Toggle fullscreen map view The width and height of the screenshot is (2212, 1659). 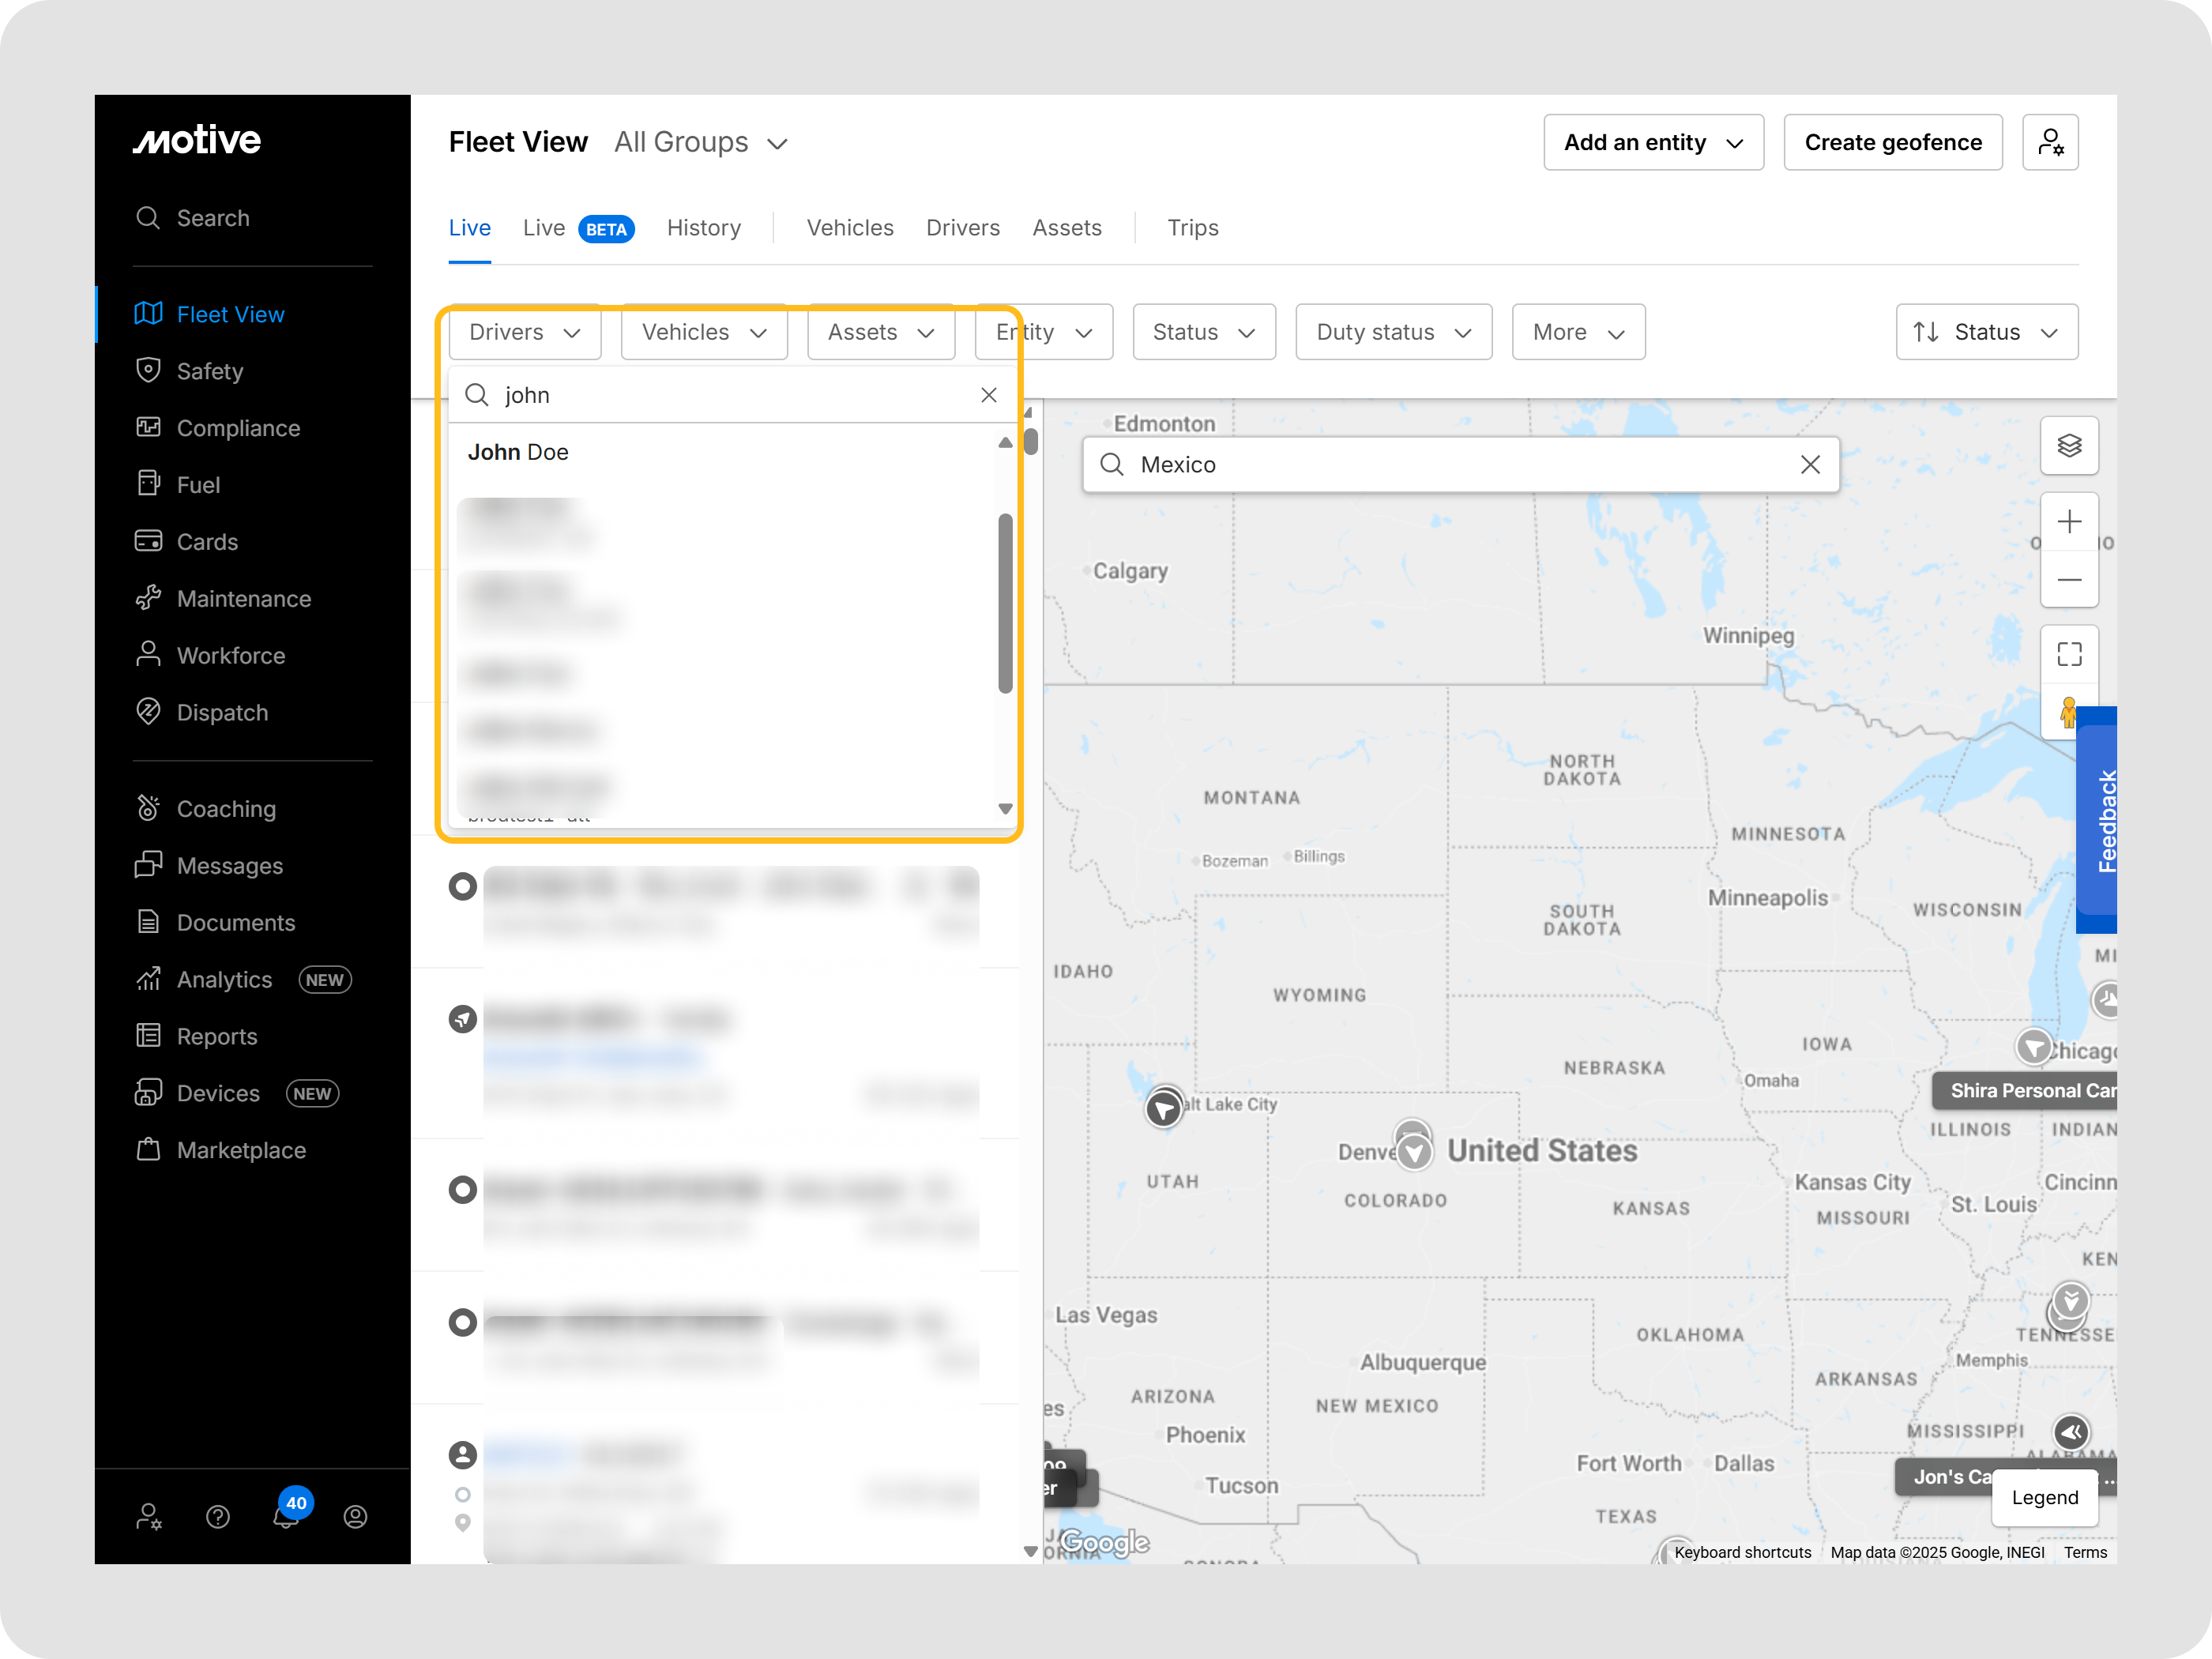pyautogui.click(x=2068, y=654)
